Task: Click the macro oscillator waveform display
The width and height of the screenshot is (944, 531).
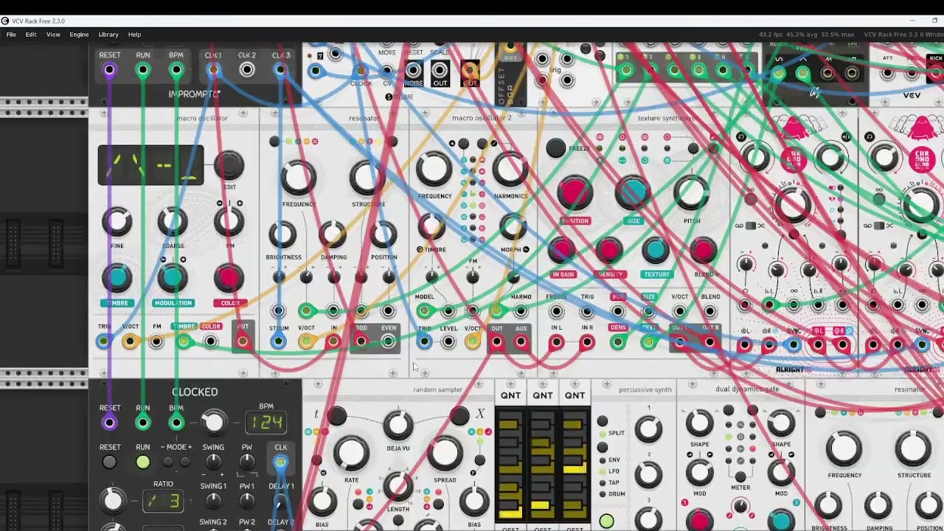Action: coord(150,165)
